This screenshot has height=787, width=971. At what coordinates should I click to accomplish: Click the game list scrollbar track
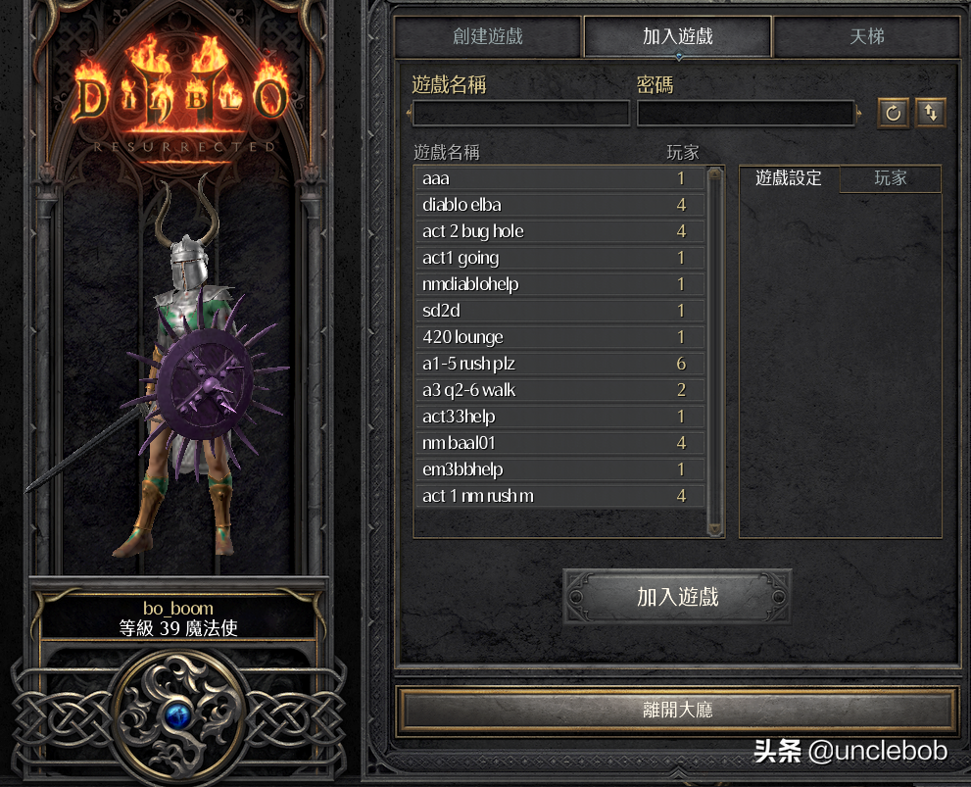tap(714, 351)
